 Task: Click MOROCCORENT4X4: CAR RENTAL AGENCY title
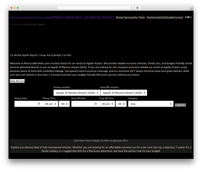[x=83, y=17]
